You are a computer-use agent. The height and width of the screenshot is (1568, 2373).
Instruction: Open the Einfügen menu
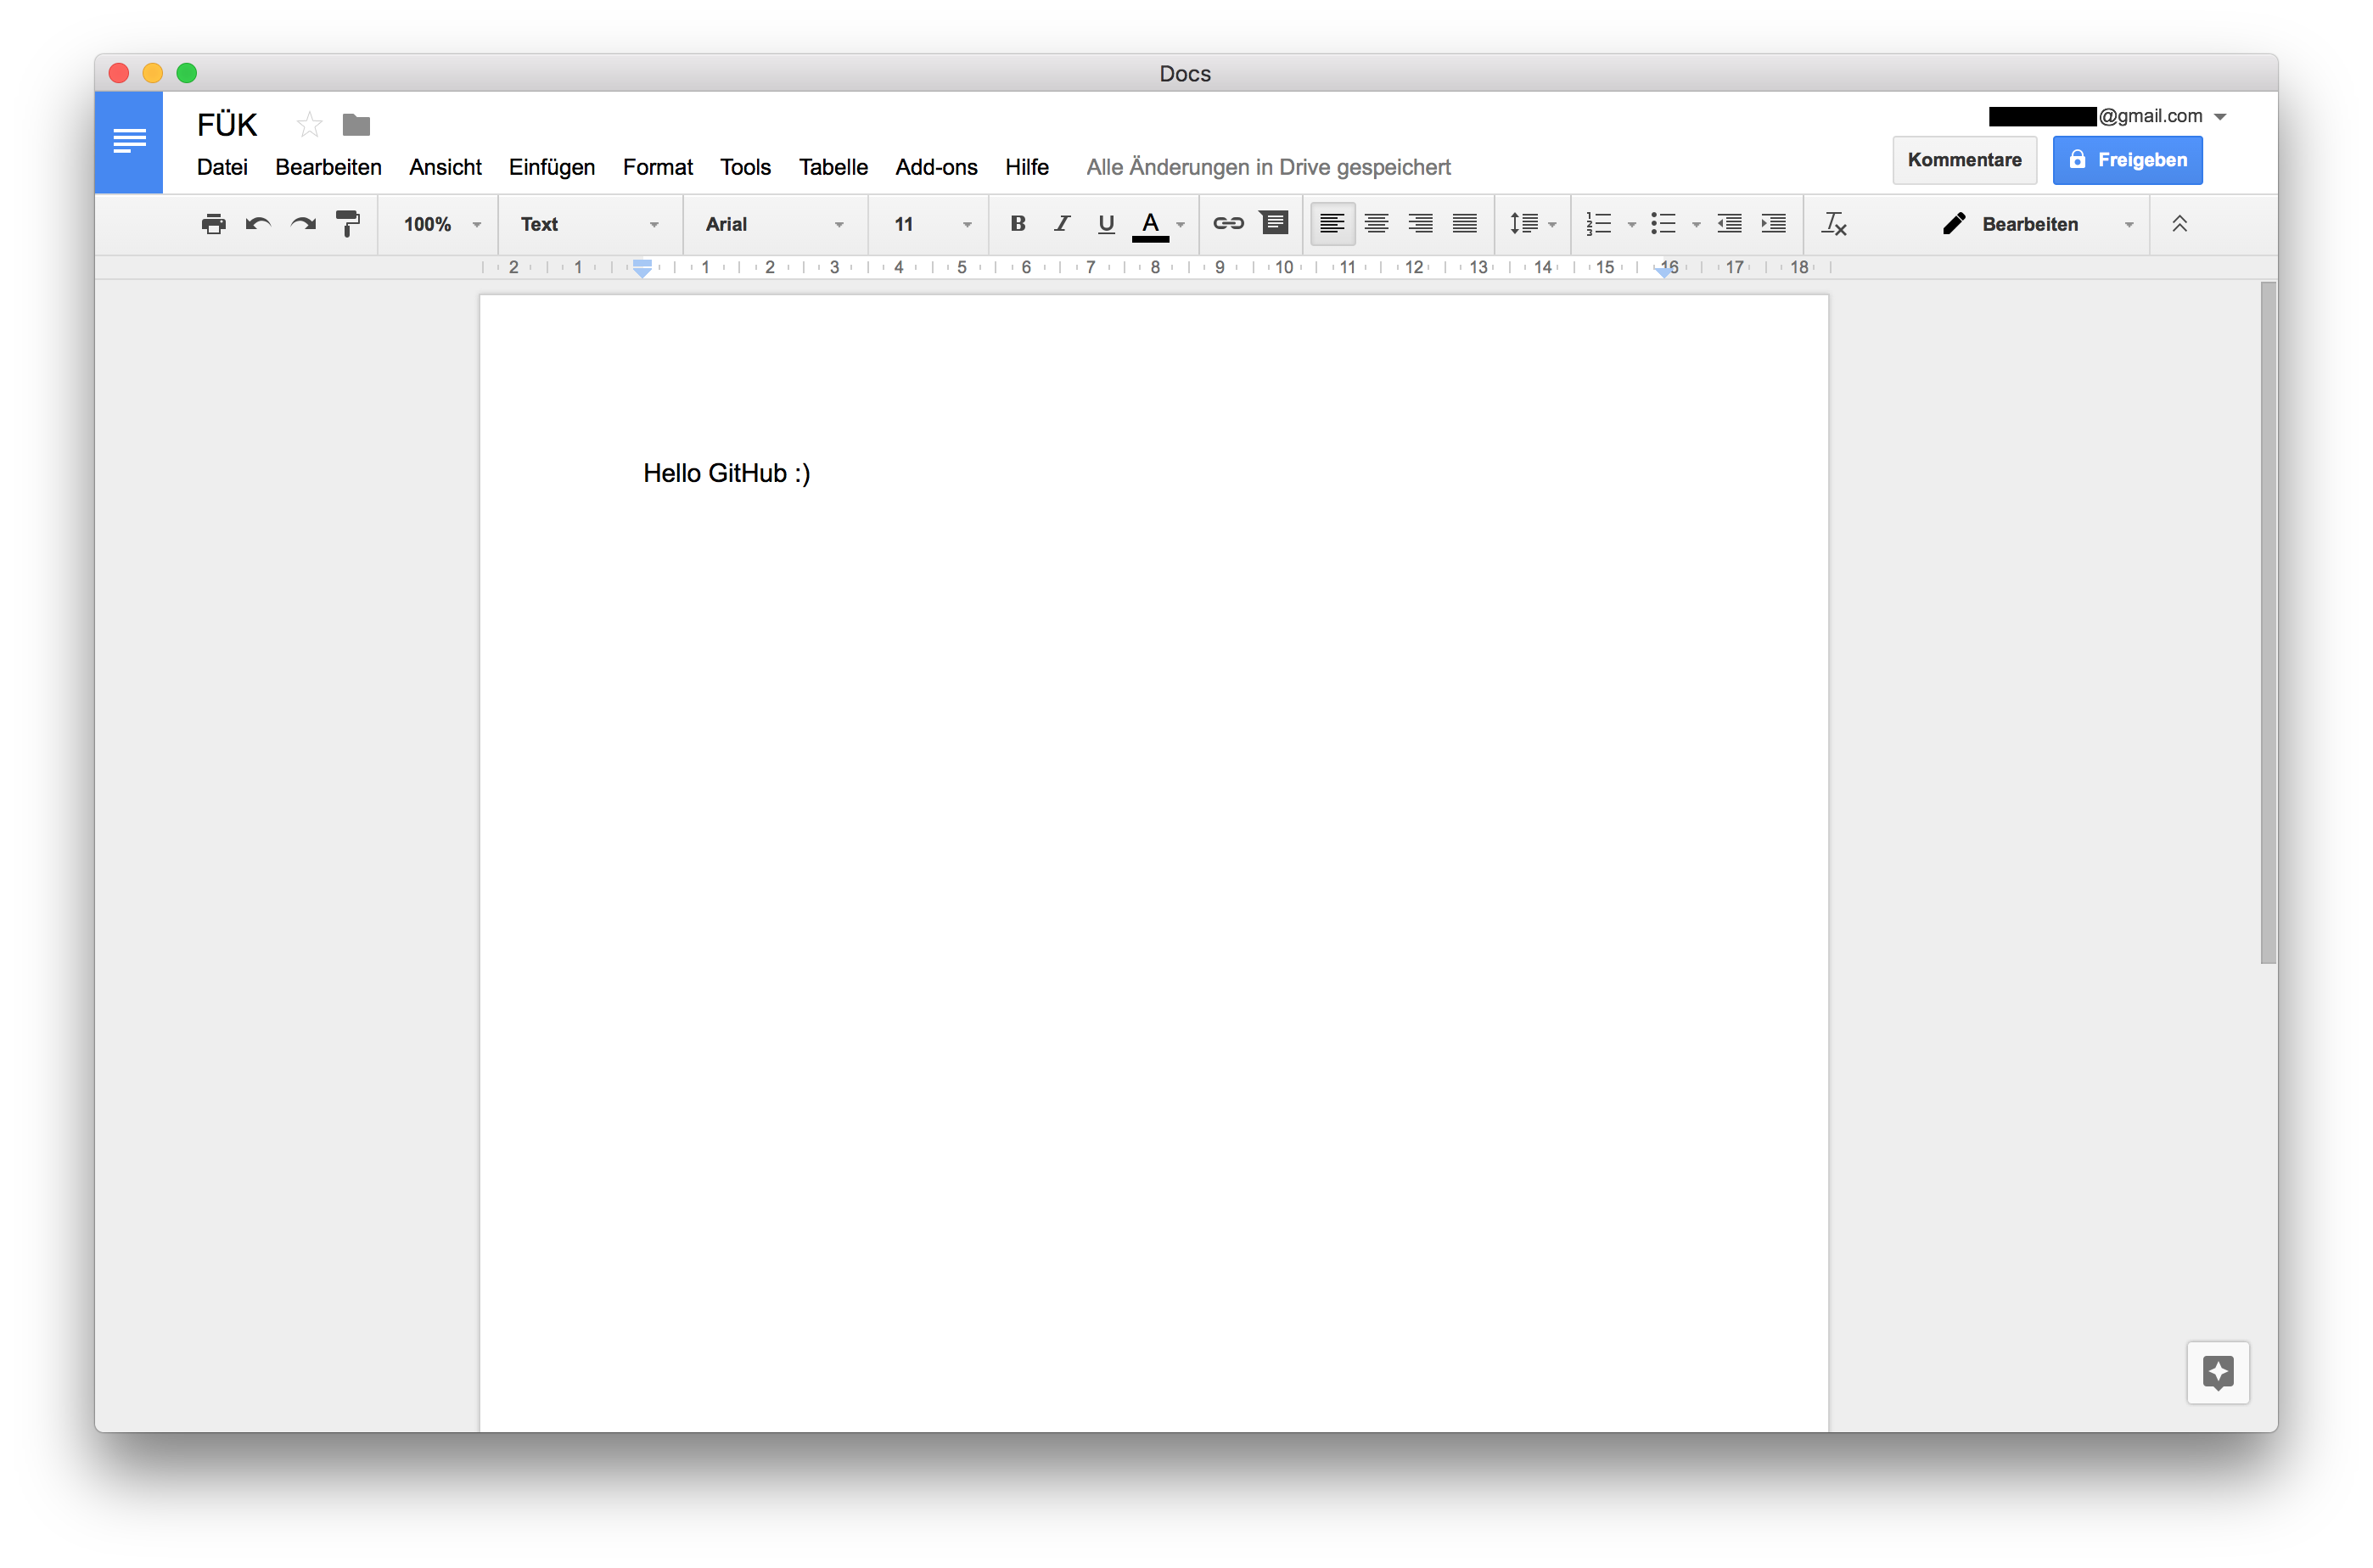tap(551, 167)
